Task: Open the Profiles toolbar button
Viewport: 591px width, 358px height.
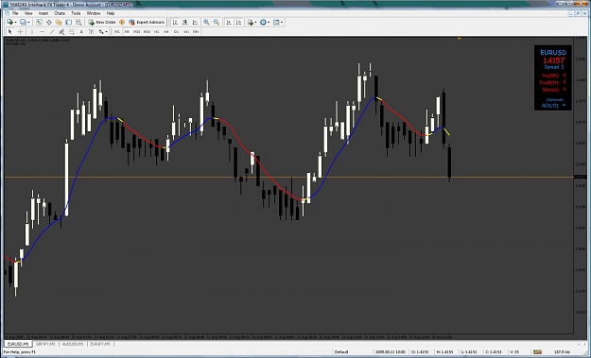Action: pyautogui.click(x=23, y=23)
